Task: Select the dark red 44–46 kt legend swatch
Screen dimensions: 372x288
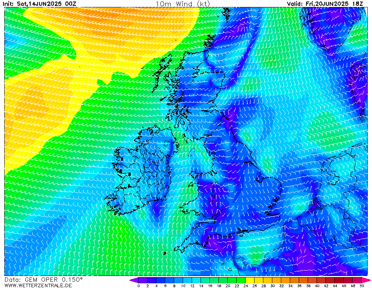Action: tap(339, 280)
